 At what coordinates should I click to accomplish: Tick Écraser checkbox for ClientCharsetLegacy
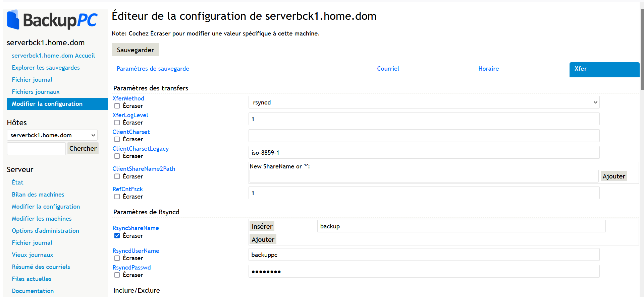(117, 156)
